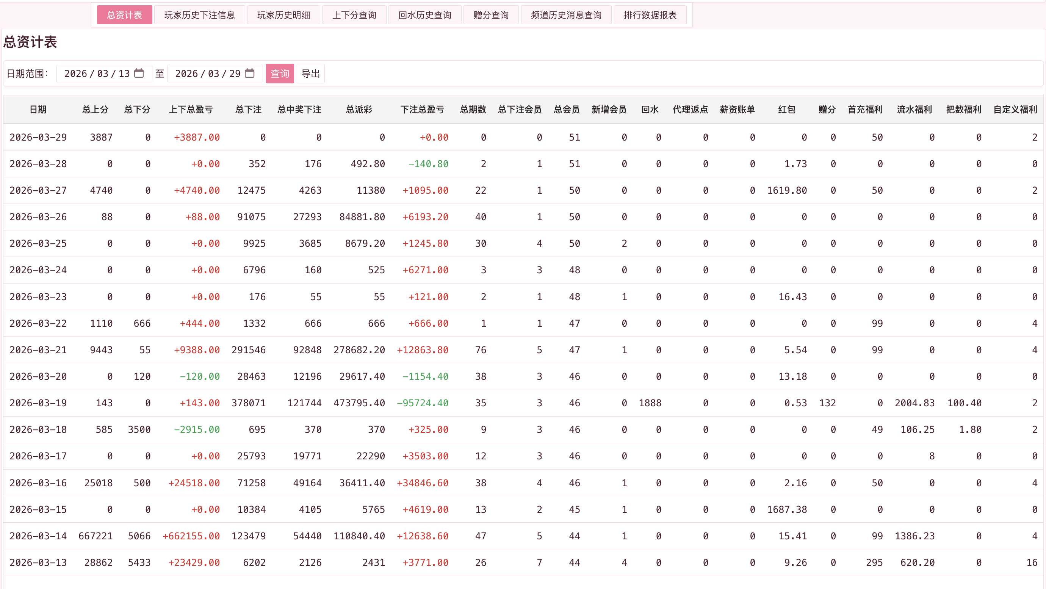
Task: Select the 2026-03-26 date cell
Action: pyautogui.click(x=38, y=217)
